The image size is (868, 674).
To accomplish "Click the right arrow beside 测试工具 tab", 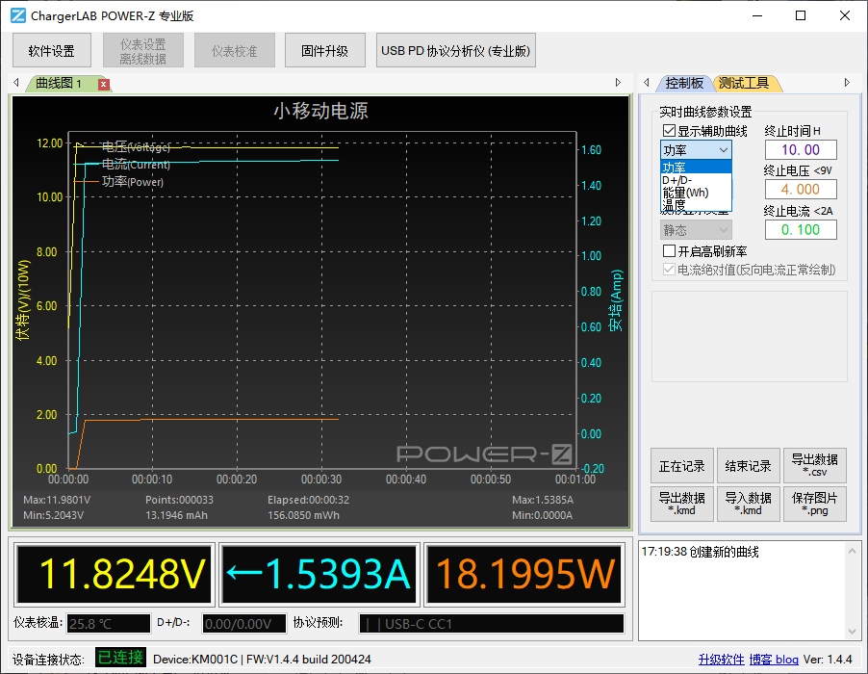I will [x=847, y=83].
